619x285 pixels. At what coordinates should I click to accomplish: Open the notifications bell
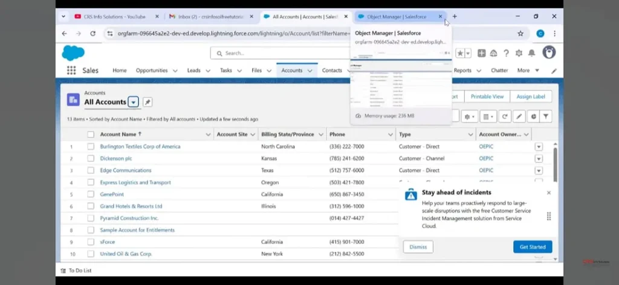coord(531,53)
